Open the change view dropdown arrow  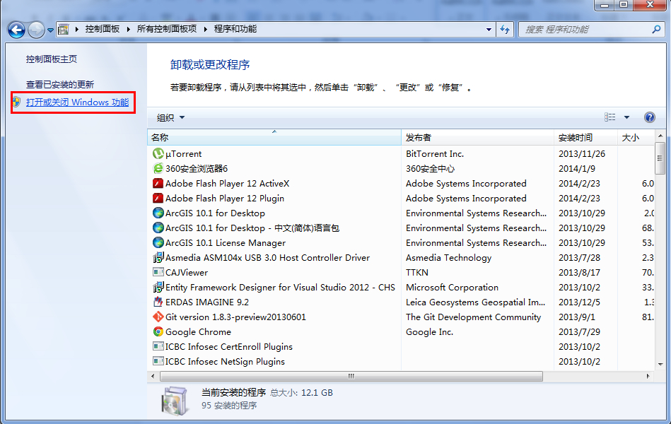[x=626, y=117]
